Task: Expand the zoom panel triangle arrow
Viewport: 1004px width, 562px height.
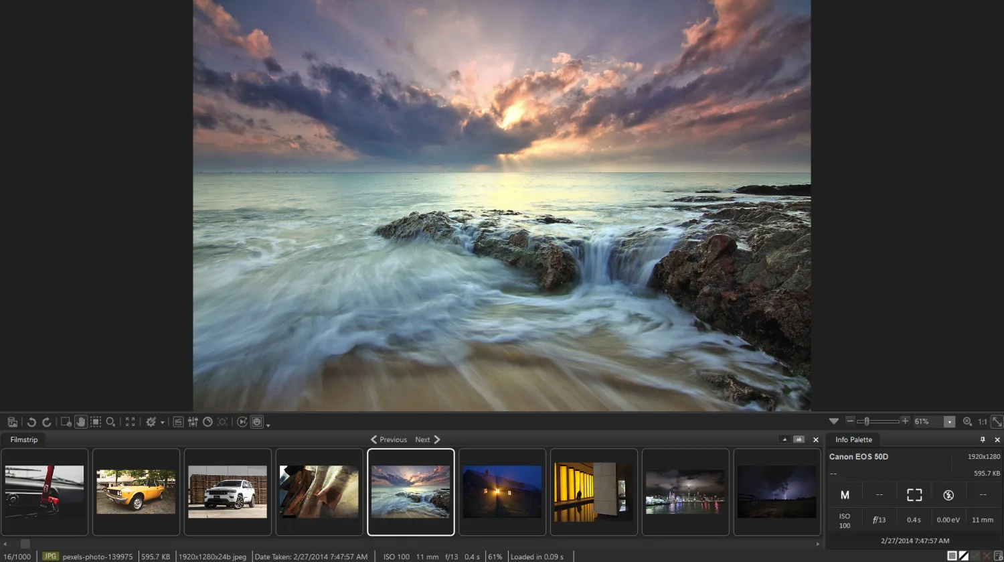Action: click(x=834, y=421)
